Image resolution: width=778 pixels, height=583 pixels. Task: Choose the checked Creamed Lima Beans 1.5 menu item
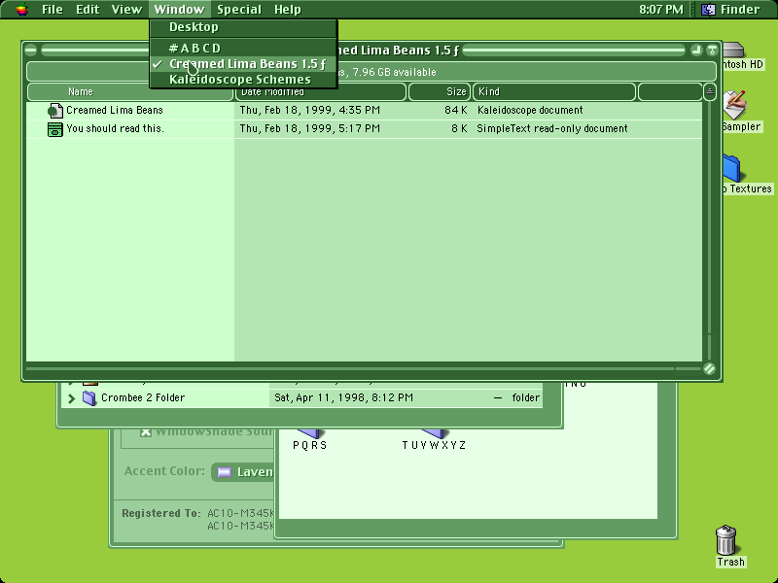[x=244, y=64]
